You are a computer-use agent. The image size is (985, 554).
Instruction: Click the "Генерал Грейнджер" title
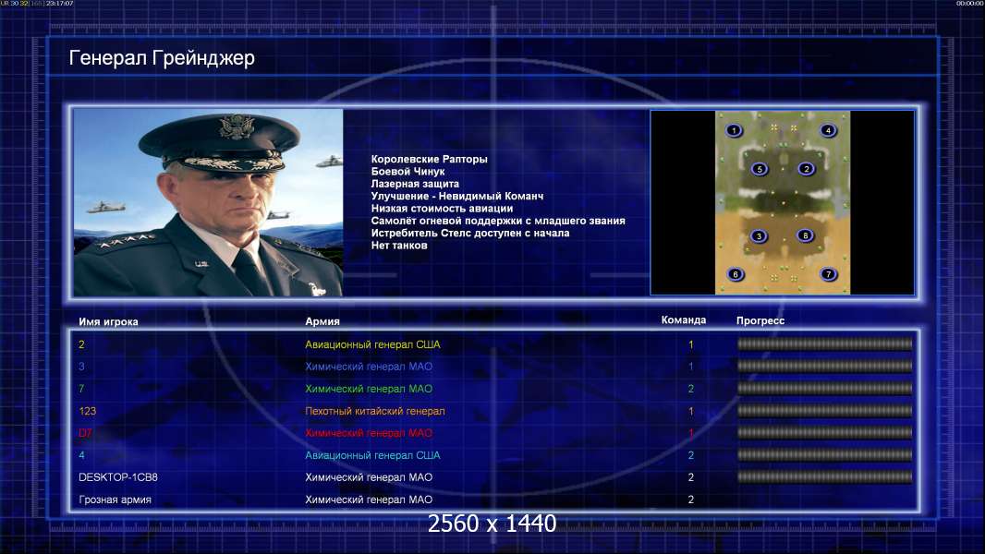point(162,58)
